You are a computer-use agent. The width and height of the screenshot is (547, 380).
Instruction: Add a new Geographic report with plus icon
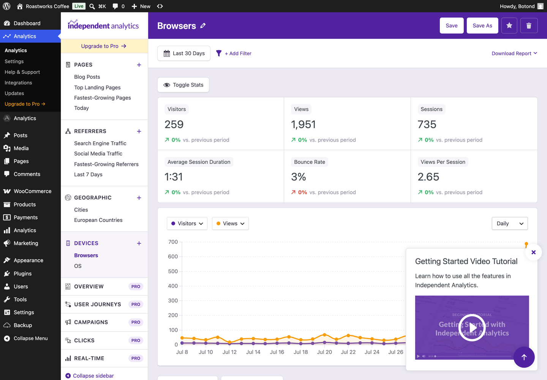click(x=139, y=198)
